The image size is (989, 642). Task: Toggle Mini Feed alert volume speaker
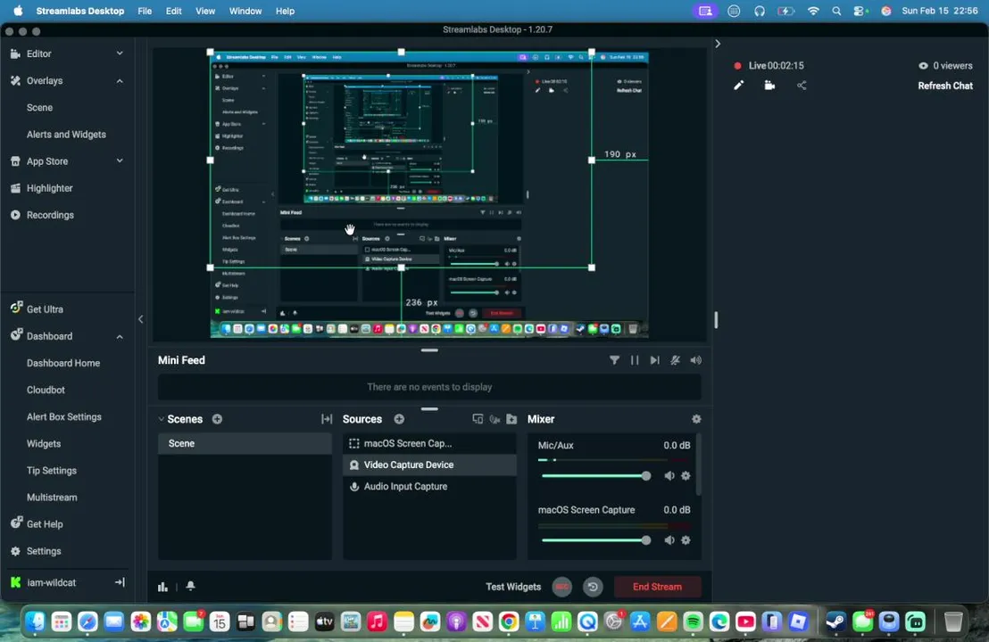pyautogui.click(x=695, y=360)
